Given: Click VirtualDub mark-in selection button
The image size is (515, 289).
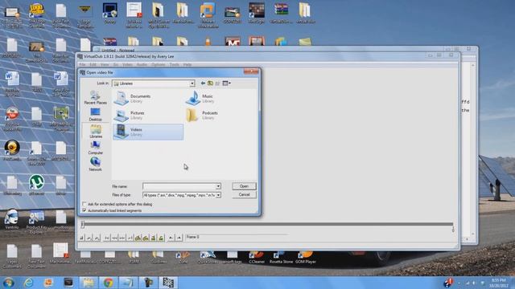Looking at the screenshot, I should [171, 238].
